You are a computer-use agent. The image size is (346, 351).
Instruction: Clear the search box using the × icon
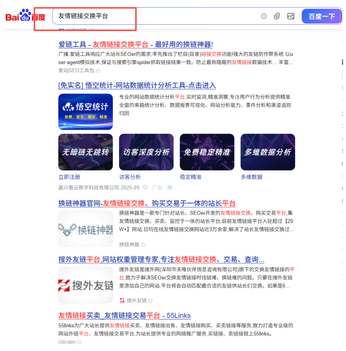[264, 16]
